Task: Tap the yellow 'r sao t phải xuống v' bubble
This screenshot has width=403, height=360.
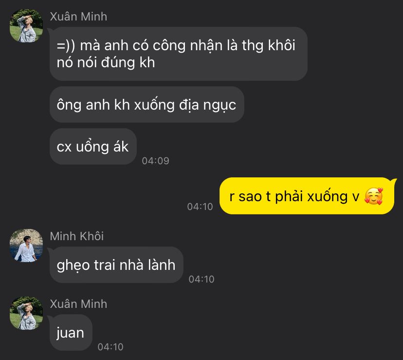Action: [307, 196]
